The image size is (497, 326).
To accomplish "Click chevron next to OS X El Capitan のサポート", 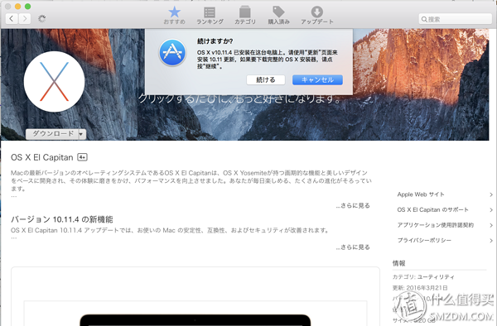I will [x=491, y=210].
